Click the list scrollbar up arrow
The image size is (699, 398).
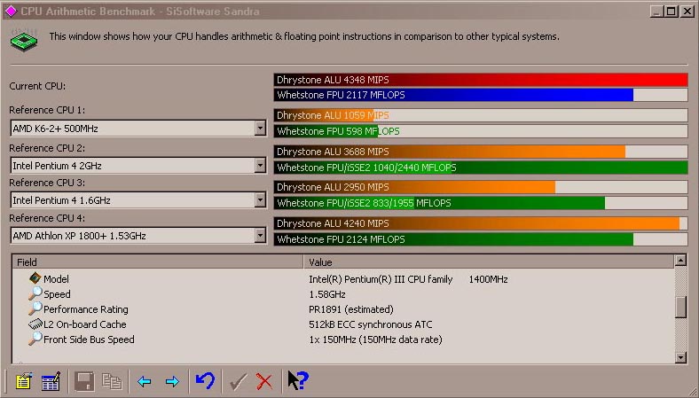tap(680, 261)
